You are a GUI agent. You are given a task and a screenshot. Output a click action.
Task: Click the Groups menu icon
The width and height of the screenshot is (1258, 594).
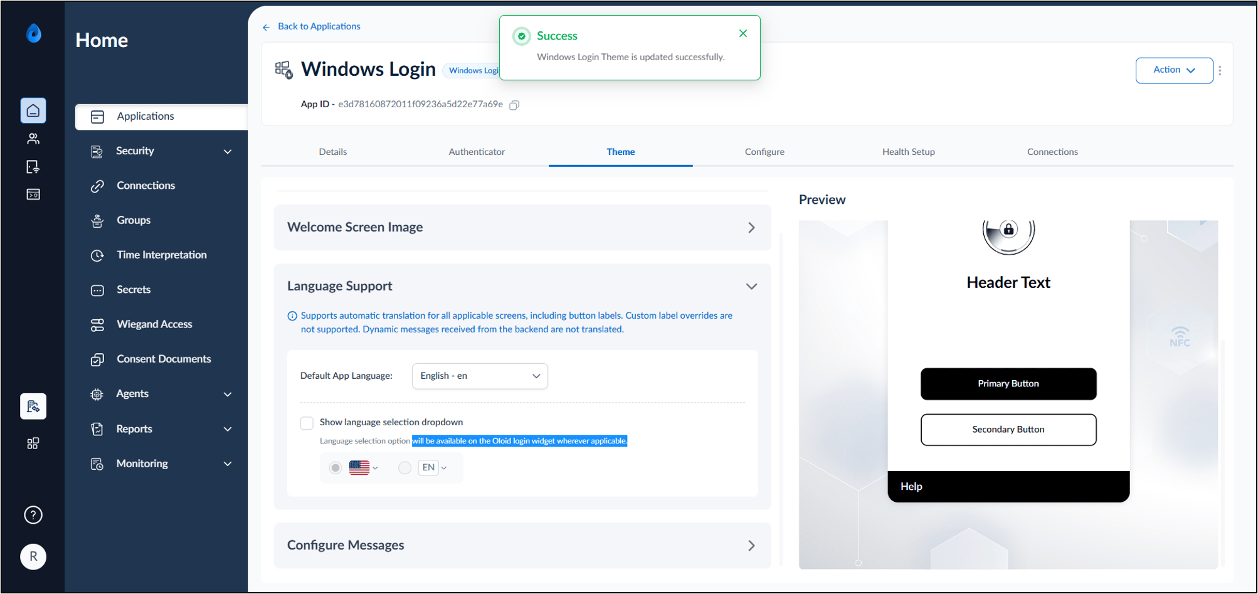97,221
